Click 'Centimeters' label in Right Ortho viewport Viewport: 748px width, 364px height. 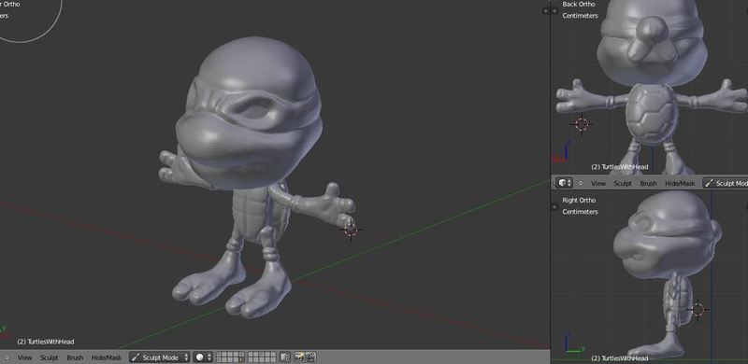pos(580,212)
